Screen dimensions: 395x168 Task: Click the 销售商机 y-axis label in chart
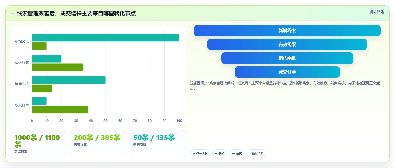pos(22,84)
